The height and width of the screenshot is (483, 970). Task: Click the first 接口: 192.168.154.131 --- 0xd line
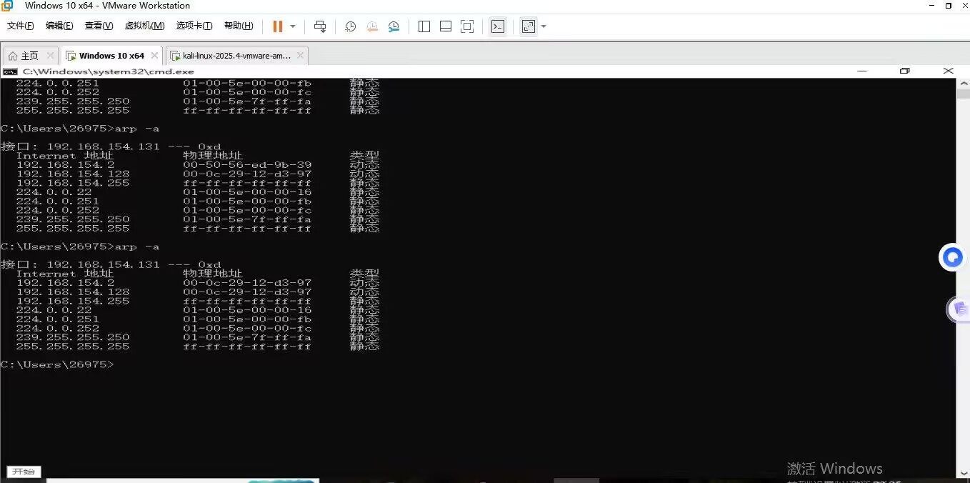point(111,146)
